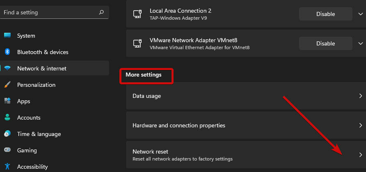Click the Personalization paintbrush icon
This screenshot has width=366, height=172.
point(7,85)
